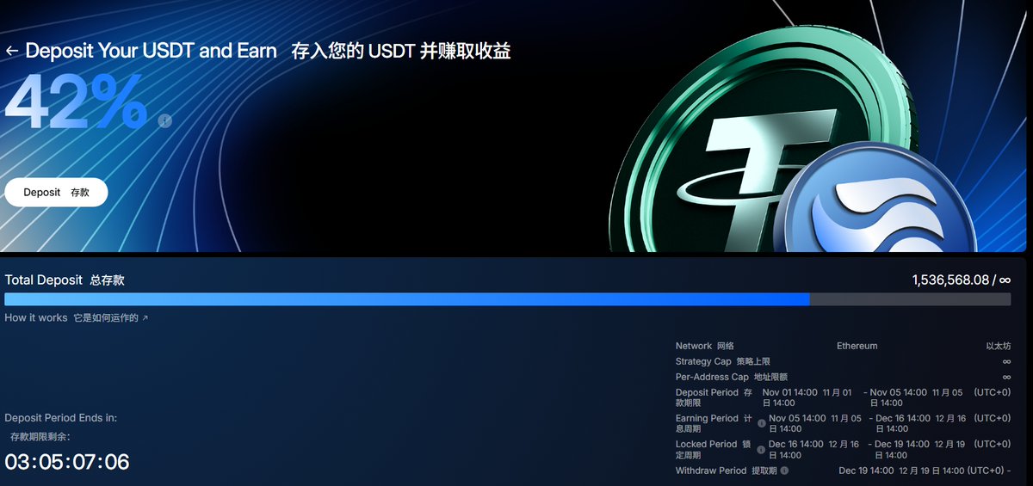This screenshot has height=486, width=1033.
Task: Click the Earning Period label
Action: pos(714,423)
